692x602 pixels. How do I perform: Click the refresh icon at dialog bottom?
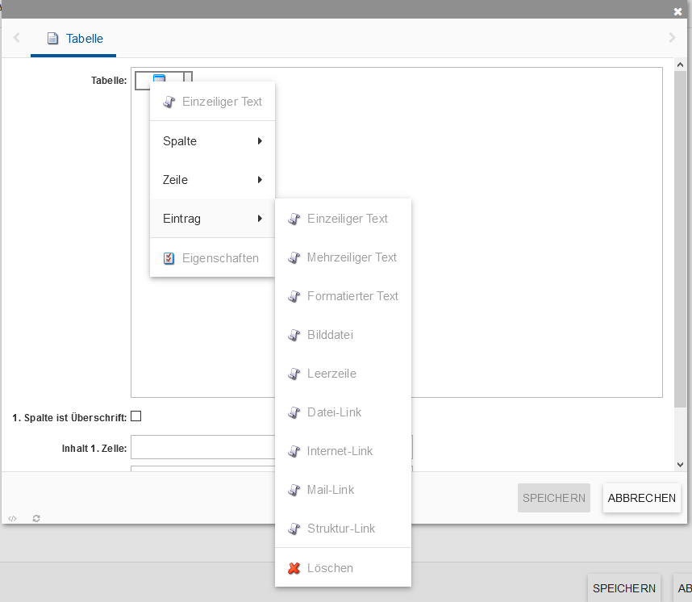point(36,518)
